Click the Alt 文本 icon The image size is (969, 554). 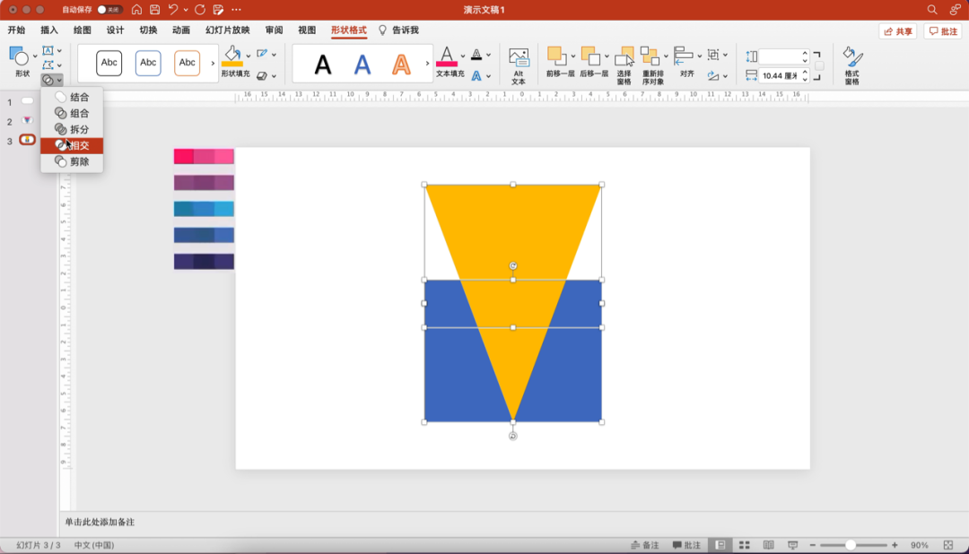(519, 58)
